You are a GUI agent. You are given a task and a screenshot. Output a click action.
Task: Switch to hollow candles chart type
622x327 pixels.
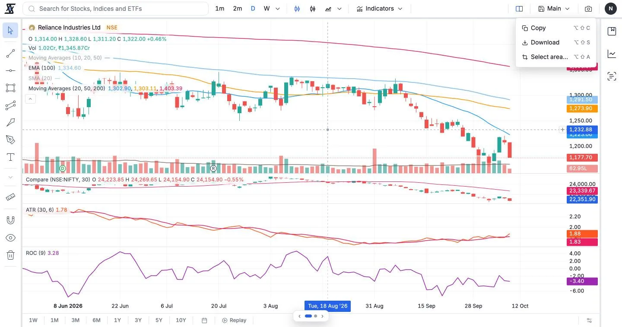(x=313, y=9)
